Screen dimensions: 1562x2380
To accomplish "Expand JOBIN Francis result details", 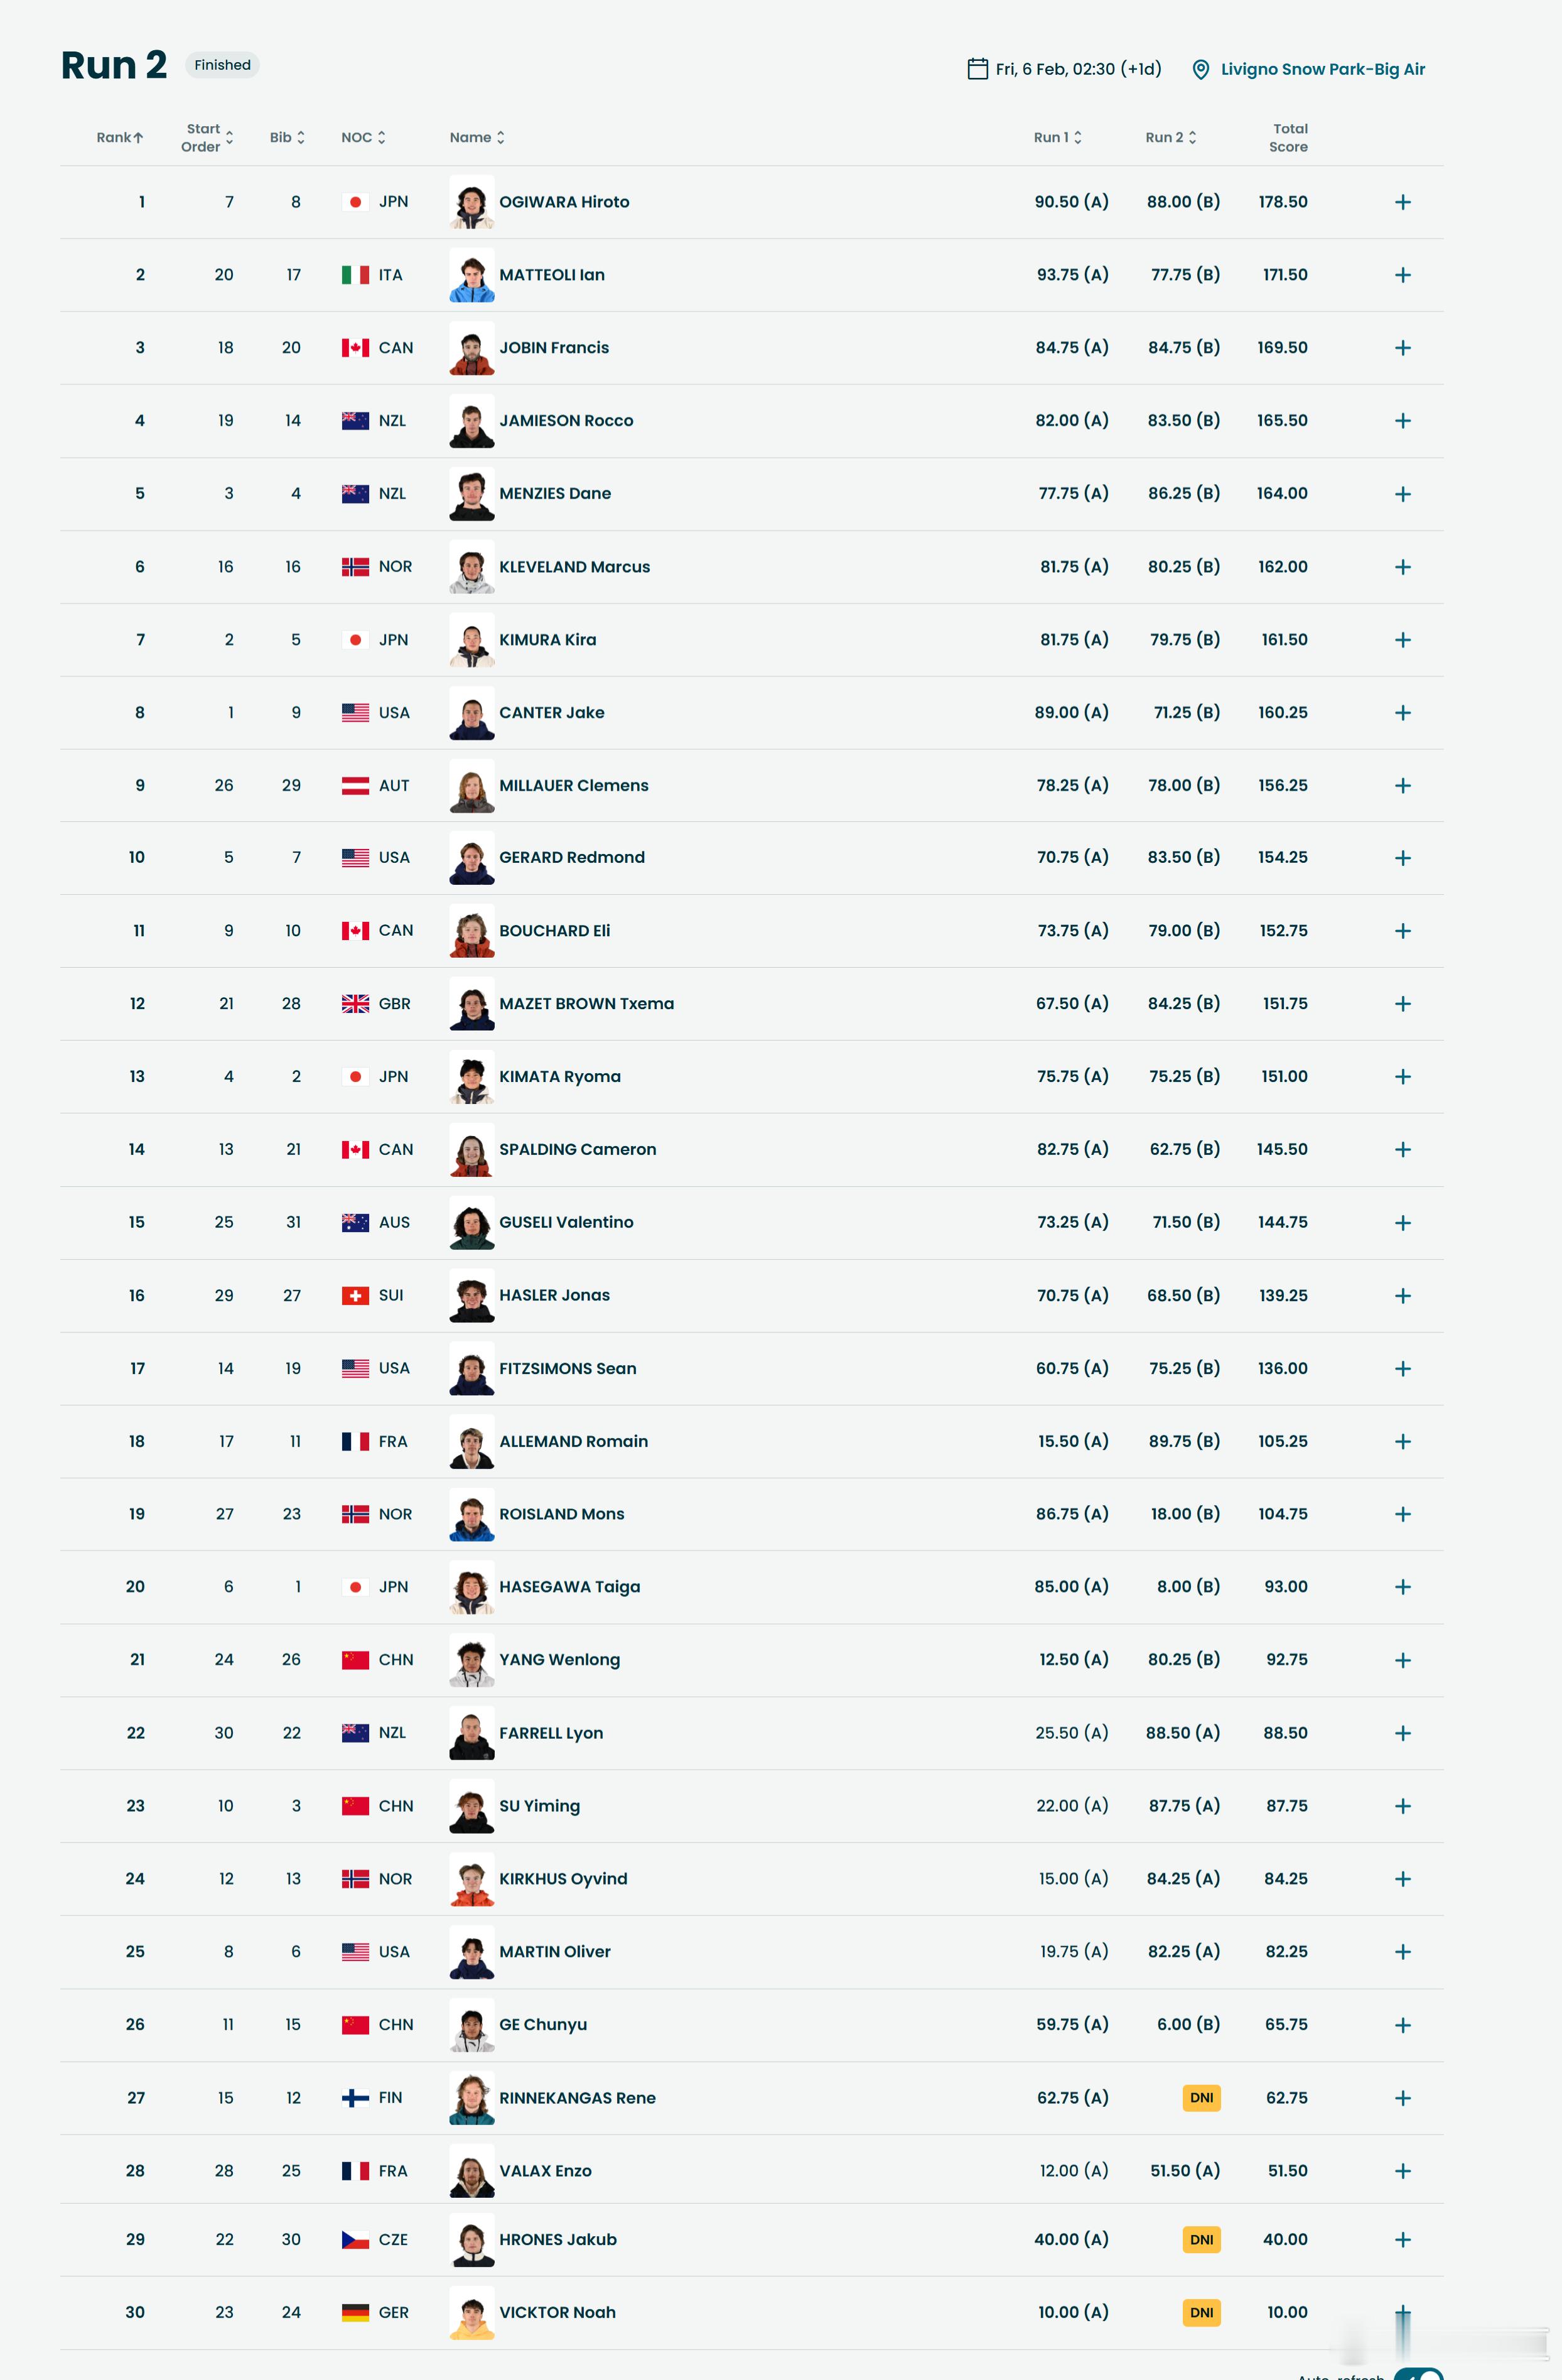I will click(1402, 348).
